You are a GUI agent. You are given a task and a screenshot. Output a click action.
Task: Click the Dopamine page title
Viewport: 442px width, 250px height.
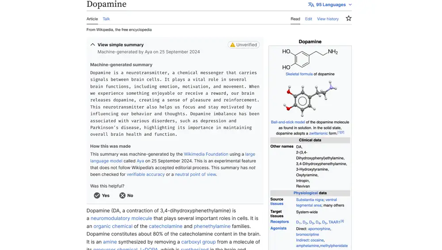(107, 4)
